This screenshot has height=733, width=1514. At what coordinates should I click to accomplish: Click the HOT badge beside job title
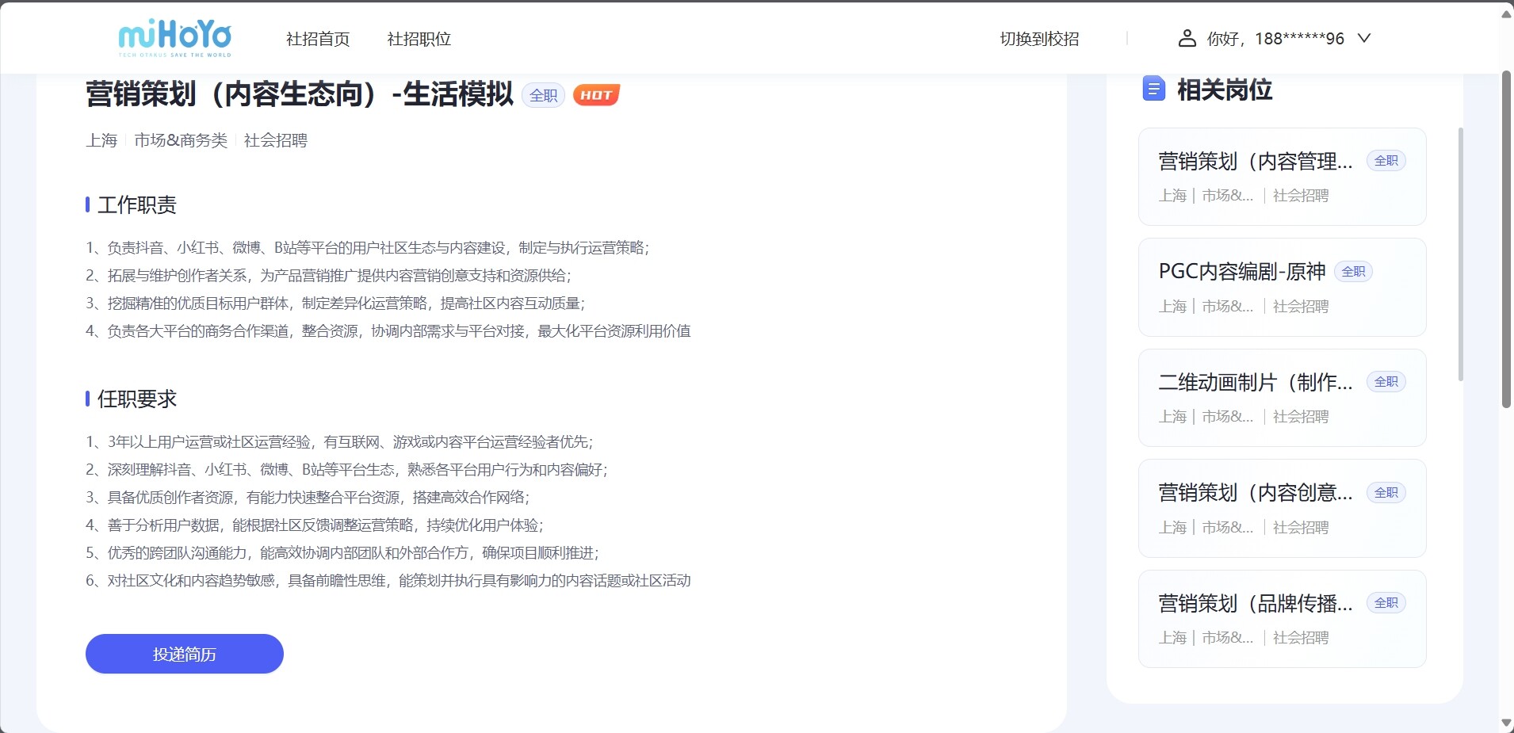pyautogui.click(x=596, y=95)
